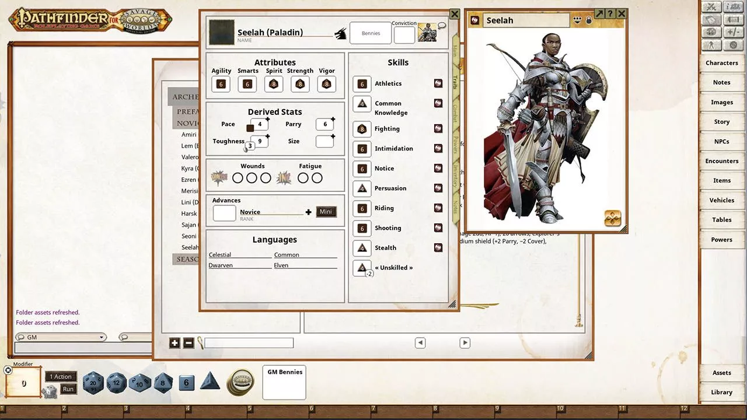Click the Seelah image window link icon
This screenshot has width=747, height=420.
pos(475,20)
